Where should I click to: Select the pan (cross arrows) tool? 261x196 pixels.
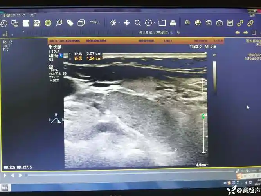click(x=126, y=23)
